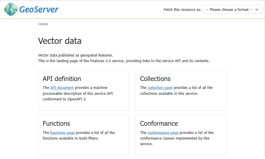The width and height of the screenshot is (265, 159).
Task: Click the 'Fetch this resource as:' label
Action: (182, 10)
